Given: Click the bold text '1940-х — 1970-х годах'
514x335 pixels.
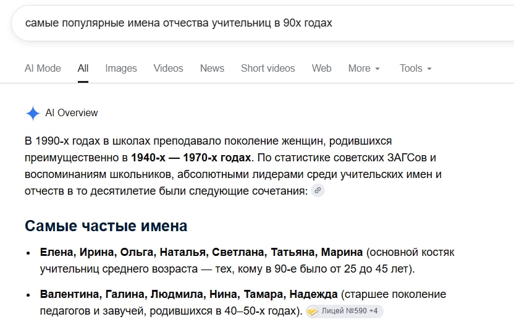Looking at the screenshot, I should 191,158.
